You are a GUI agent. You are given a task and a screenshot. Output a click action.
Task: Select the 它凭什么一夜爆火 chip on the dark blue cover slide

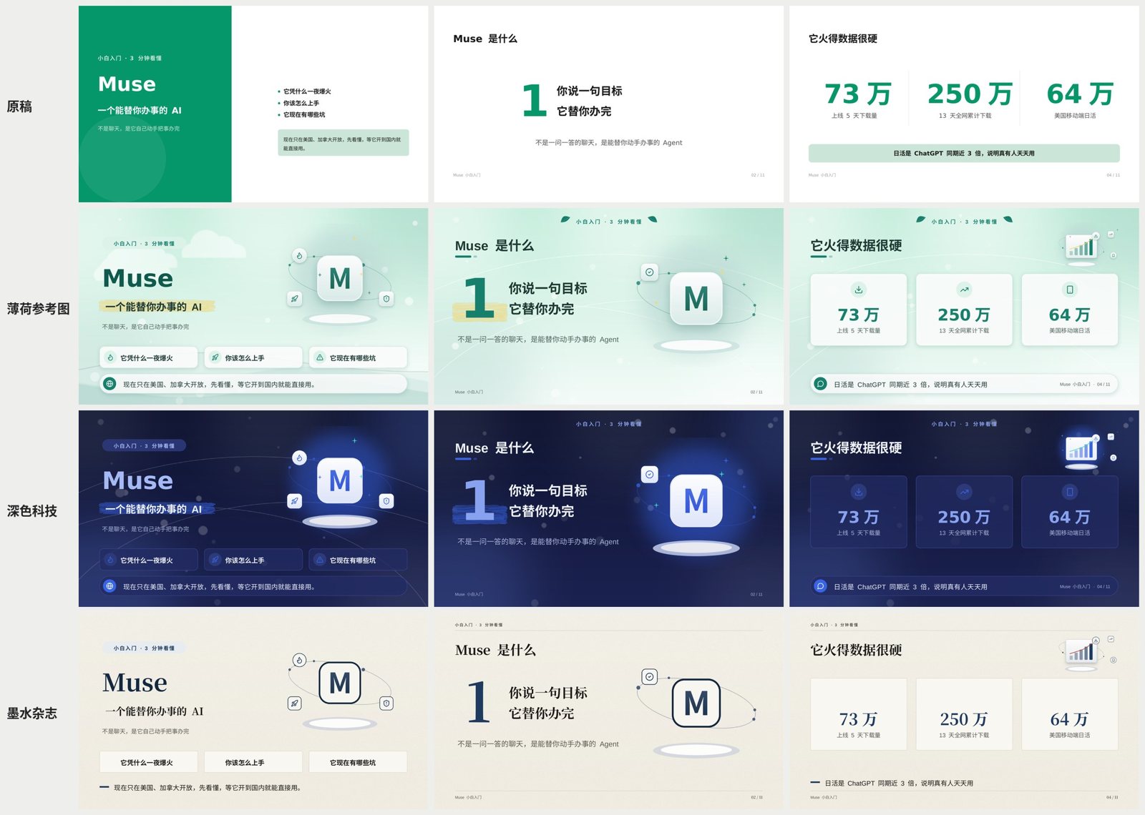tap(148, 560)
